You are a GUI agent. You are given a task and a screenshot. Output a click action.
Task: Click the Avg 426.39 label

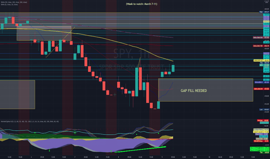(x=264, y=63)
